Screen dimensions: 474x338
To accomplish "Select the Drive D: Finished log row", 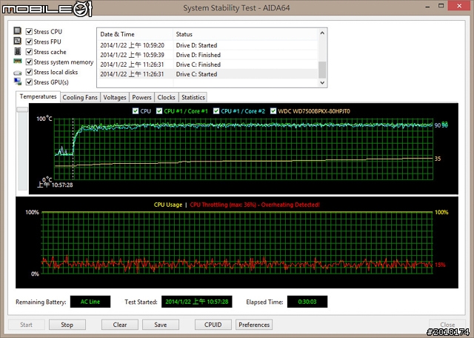I will tap(207, 55).
